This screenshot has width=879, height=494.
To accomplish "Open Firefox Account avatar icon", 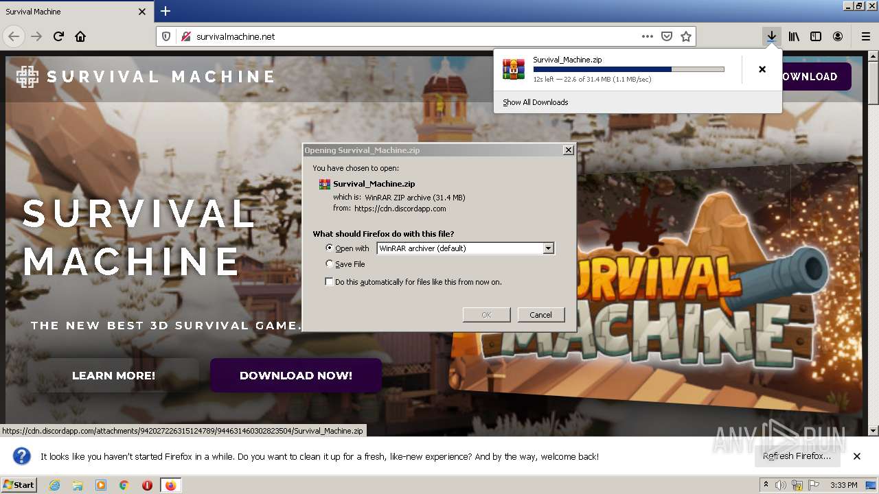I will (838, 36).
